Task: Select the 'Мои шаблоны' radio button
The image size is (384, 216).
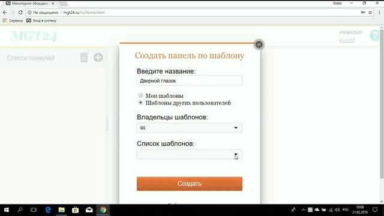Action: tap(140, 95)
